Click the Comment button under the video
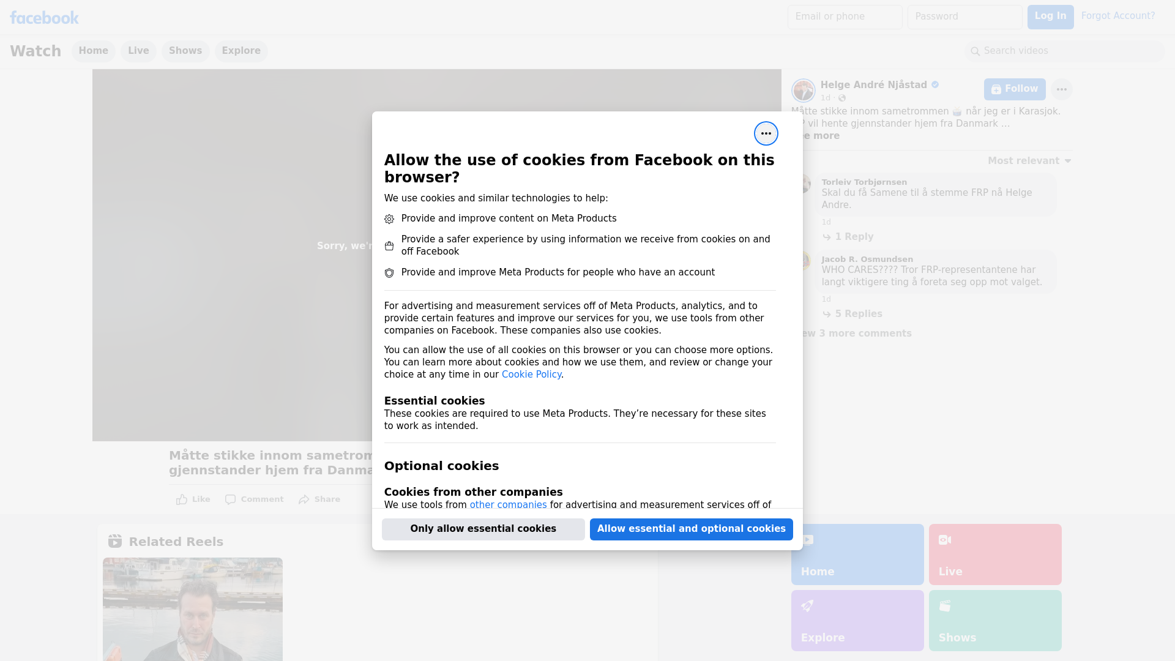This screenshot has width=1175, height=661. pyautogui.click(x=255, y=499)
